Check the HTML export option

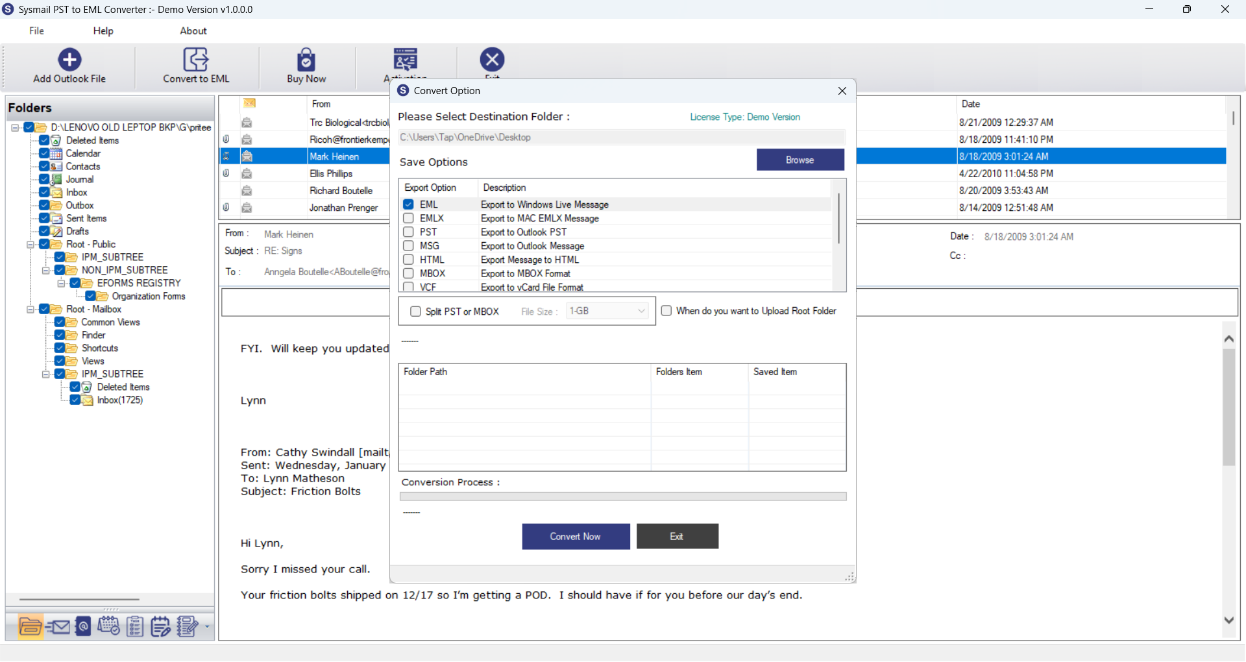click(x=408, y=260)
